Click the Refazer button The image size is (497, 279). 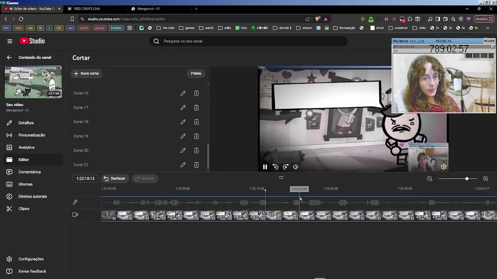pos(144,179)
